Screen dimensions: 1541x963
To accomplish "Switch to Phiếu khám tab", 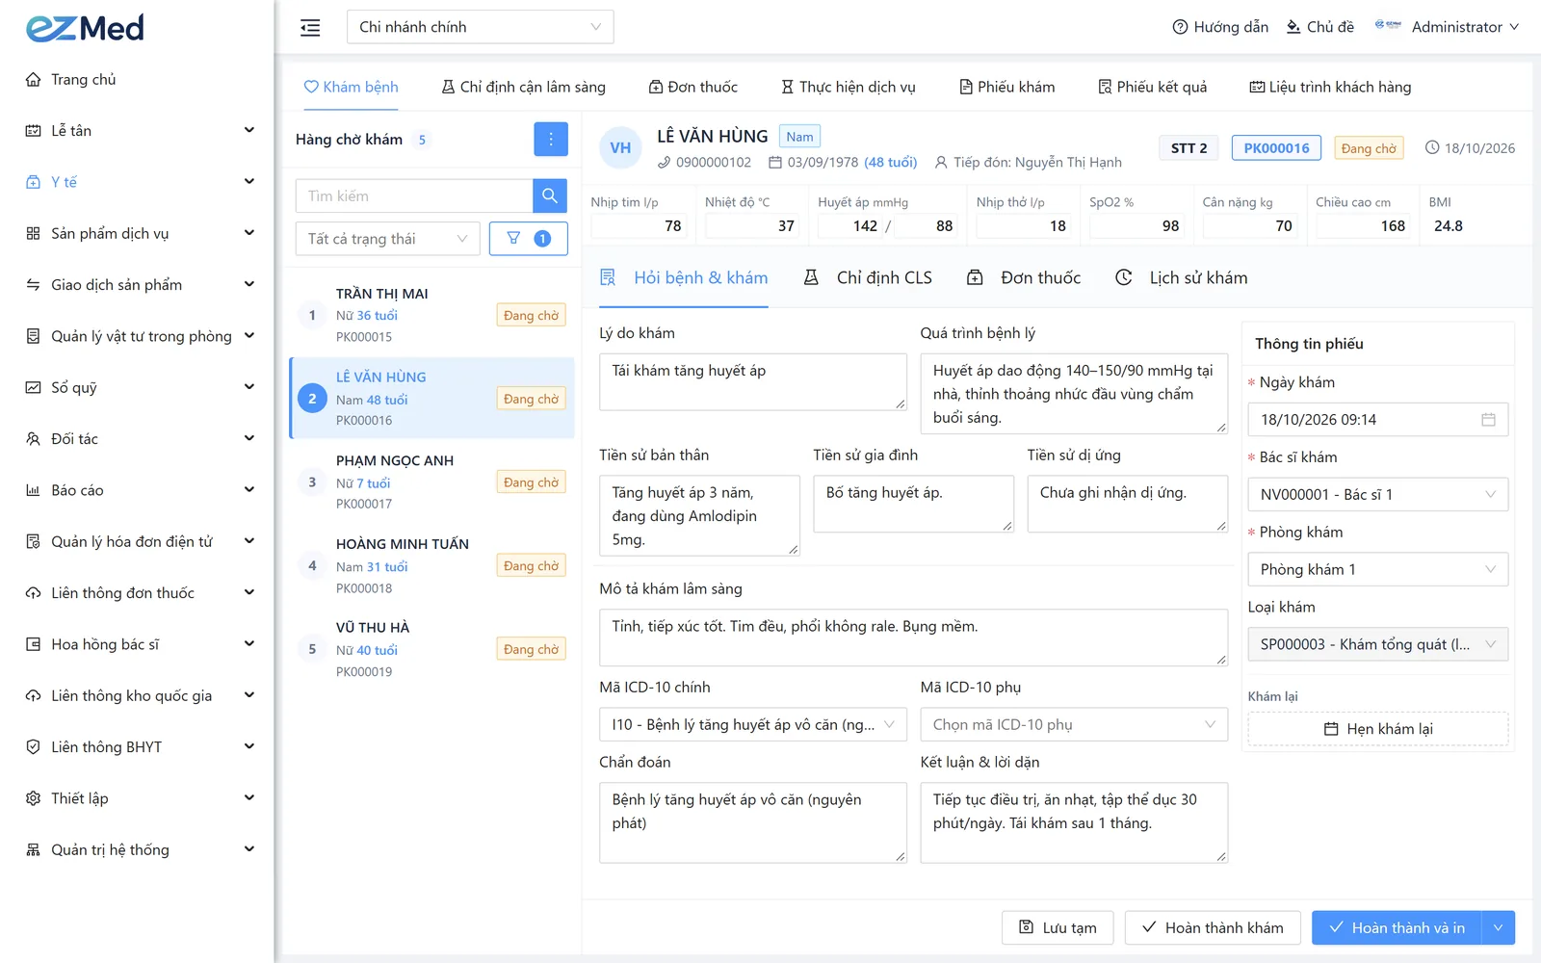I will 1006,87.
